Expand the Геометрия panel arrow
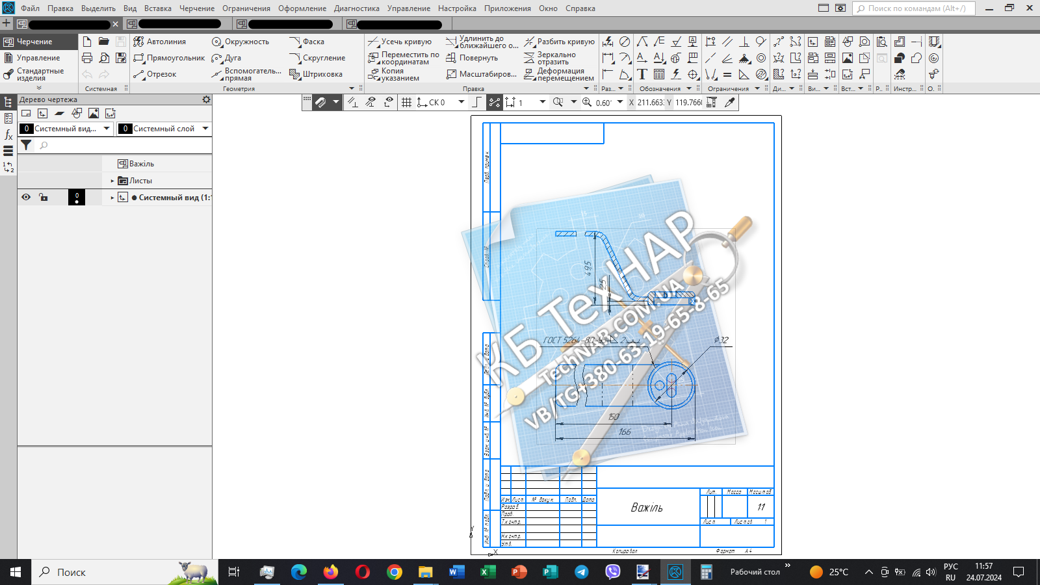The image size is (1040, 585). pos(352,88)
